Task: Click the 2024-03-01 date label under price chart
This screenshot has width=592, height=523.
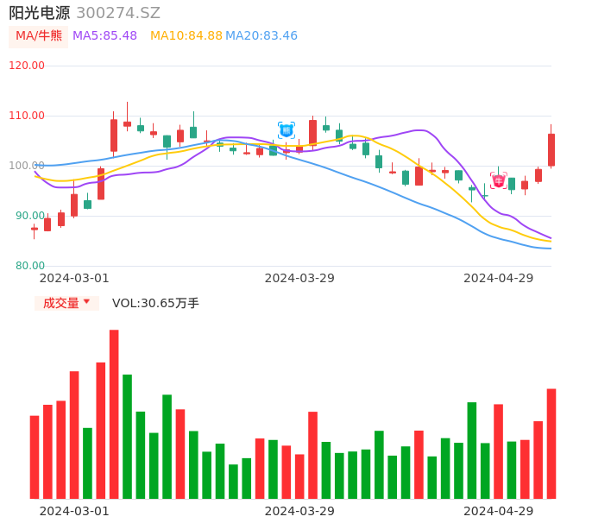Action: (x=74, y=278)
